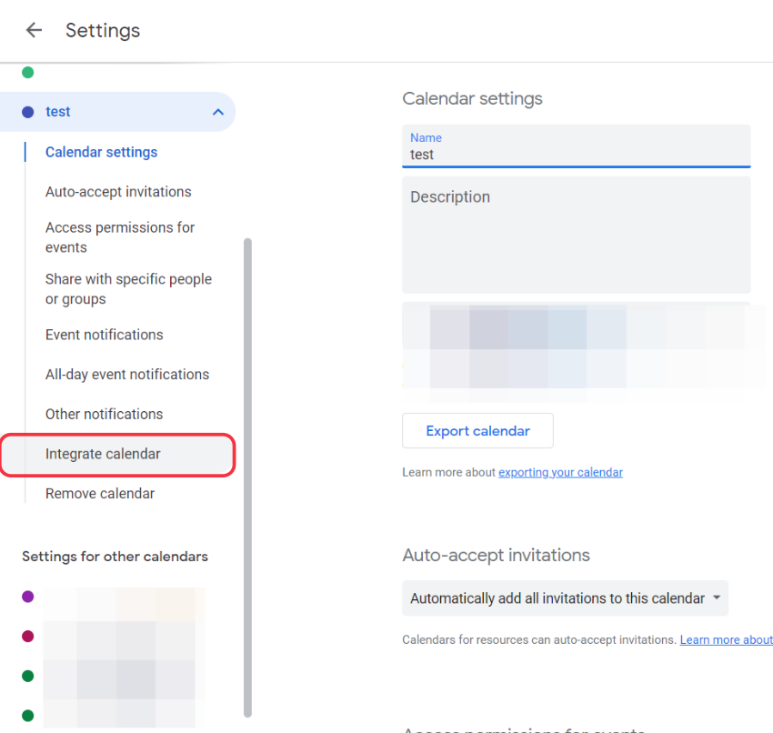Screen dimensions: 773x733
Task: Click Integrate calendar option
Action: point(103,454)
